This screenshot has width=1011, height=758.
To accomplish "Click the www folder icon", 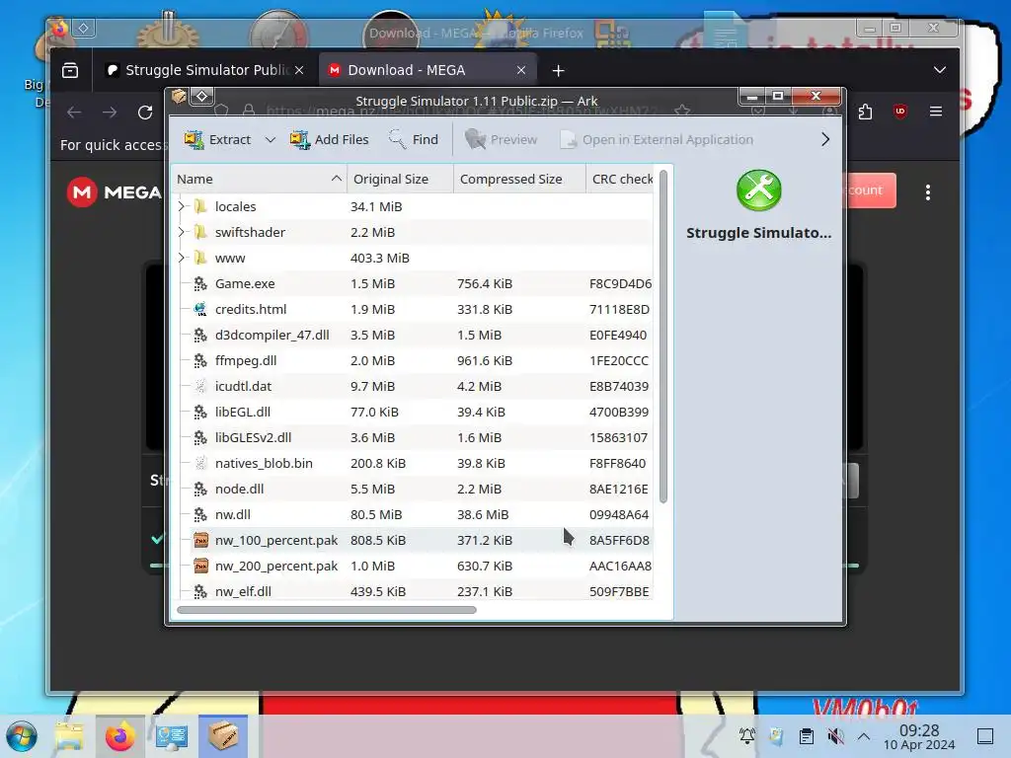I will [x=200, y=258].
